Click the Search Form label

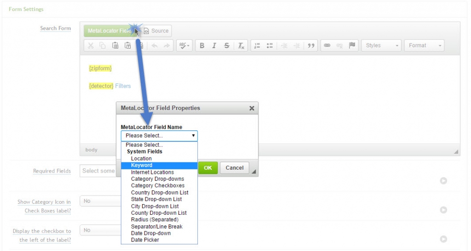tap(56, 28)
